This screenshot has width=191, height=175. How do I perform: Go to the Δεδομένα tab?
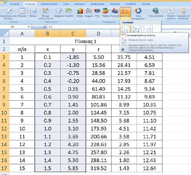tap(80, 4)
